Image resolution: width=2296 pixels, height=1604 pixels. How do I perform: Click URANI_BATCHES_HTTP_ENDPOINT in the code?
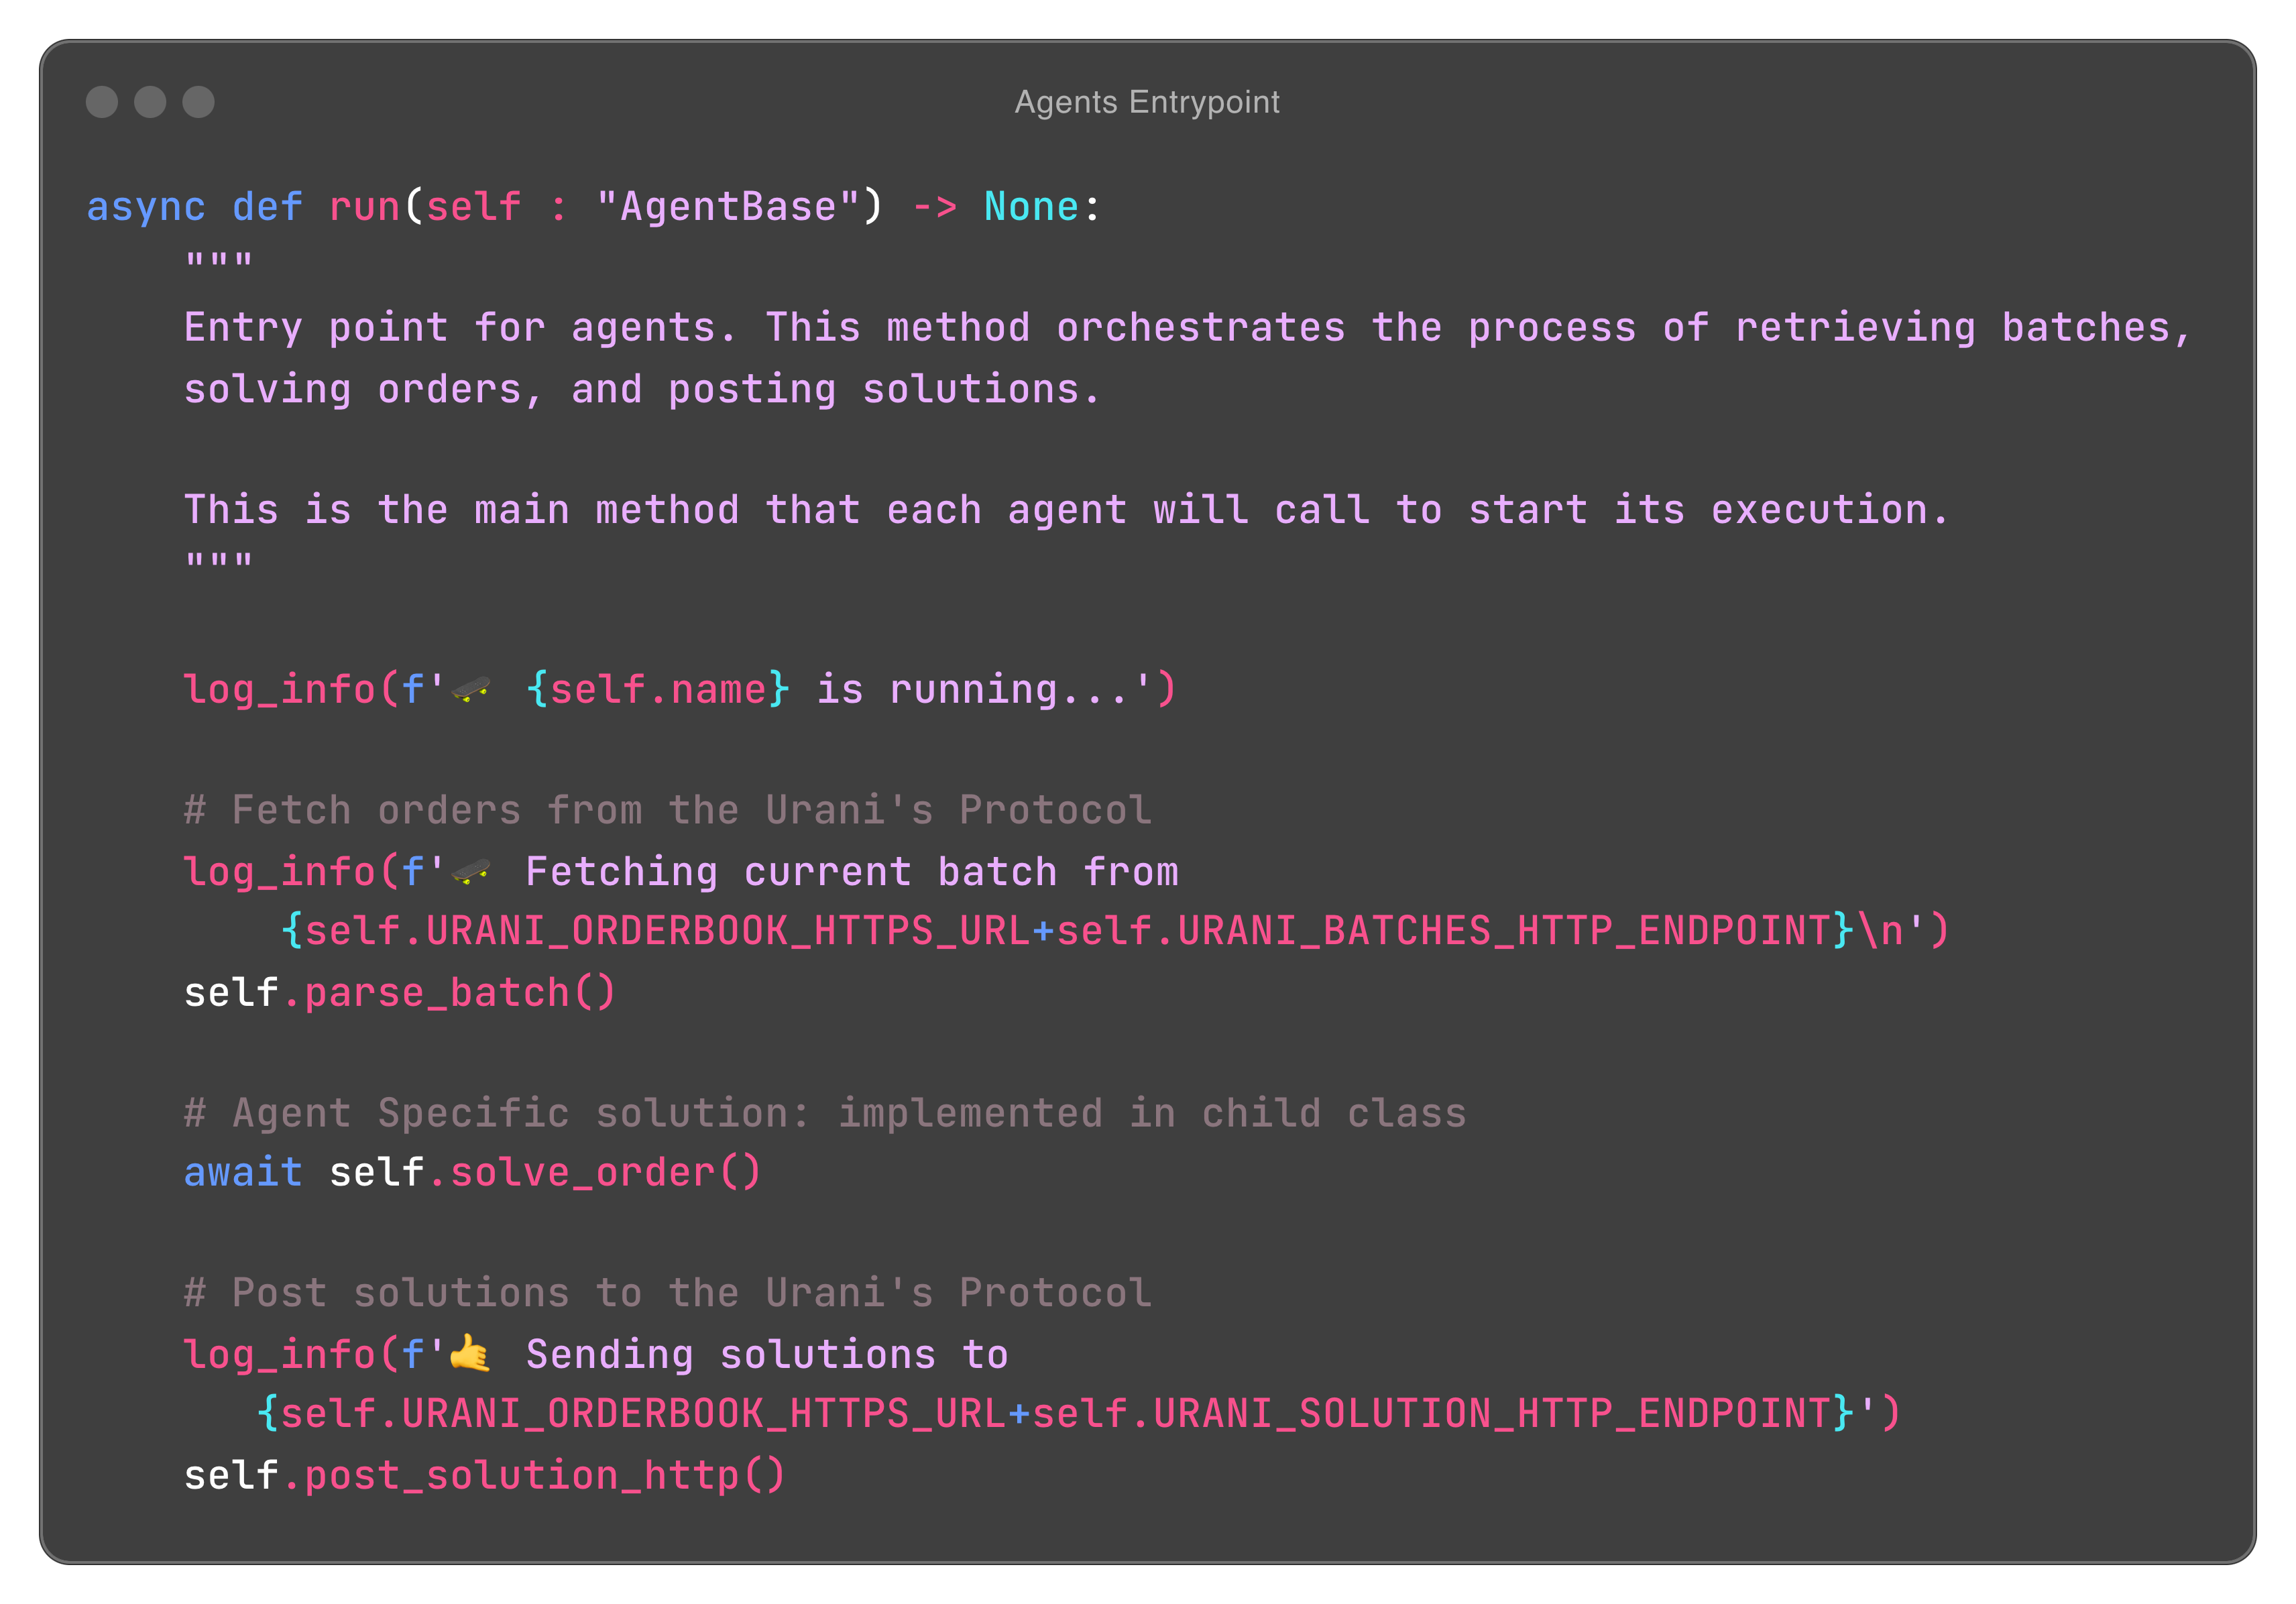point(1504,931)
